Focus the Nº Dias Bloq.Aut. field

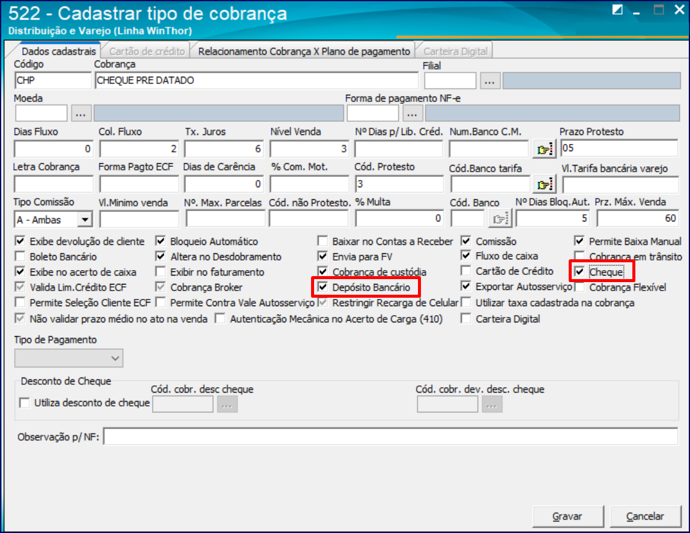(552, 218)
